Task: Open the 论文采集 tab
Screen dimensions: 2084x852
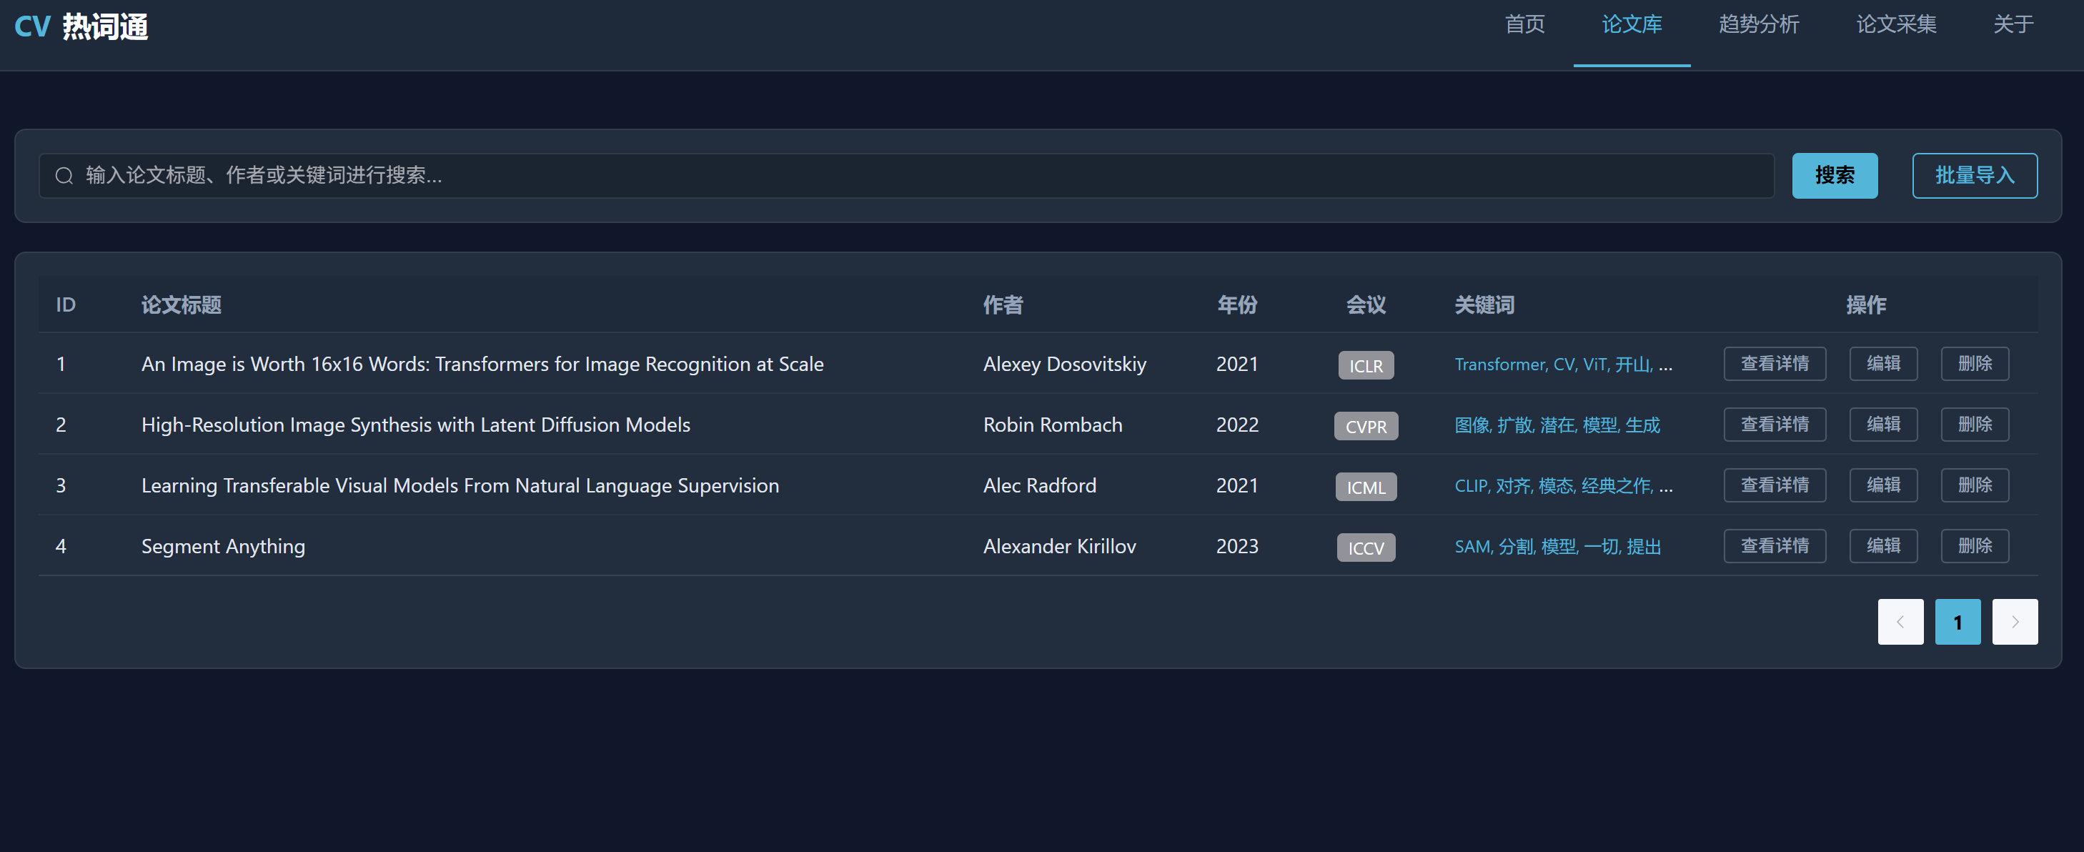Action: point(1896,24)
